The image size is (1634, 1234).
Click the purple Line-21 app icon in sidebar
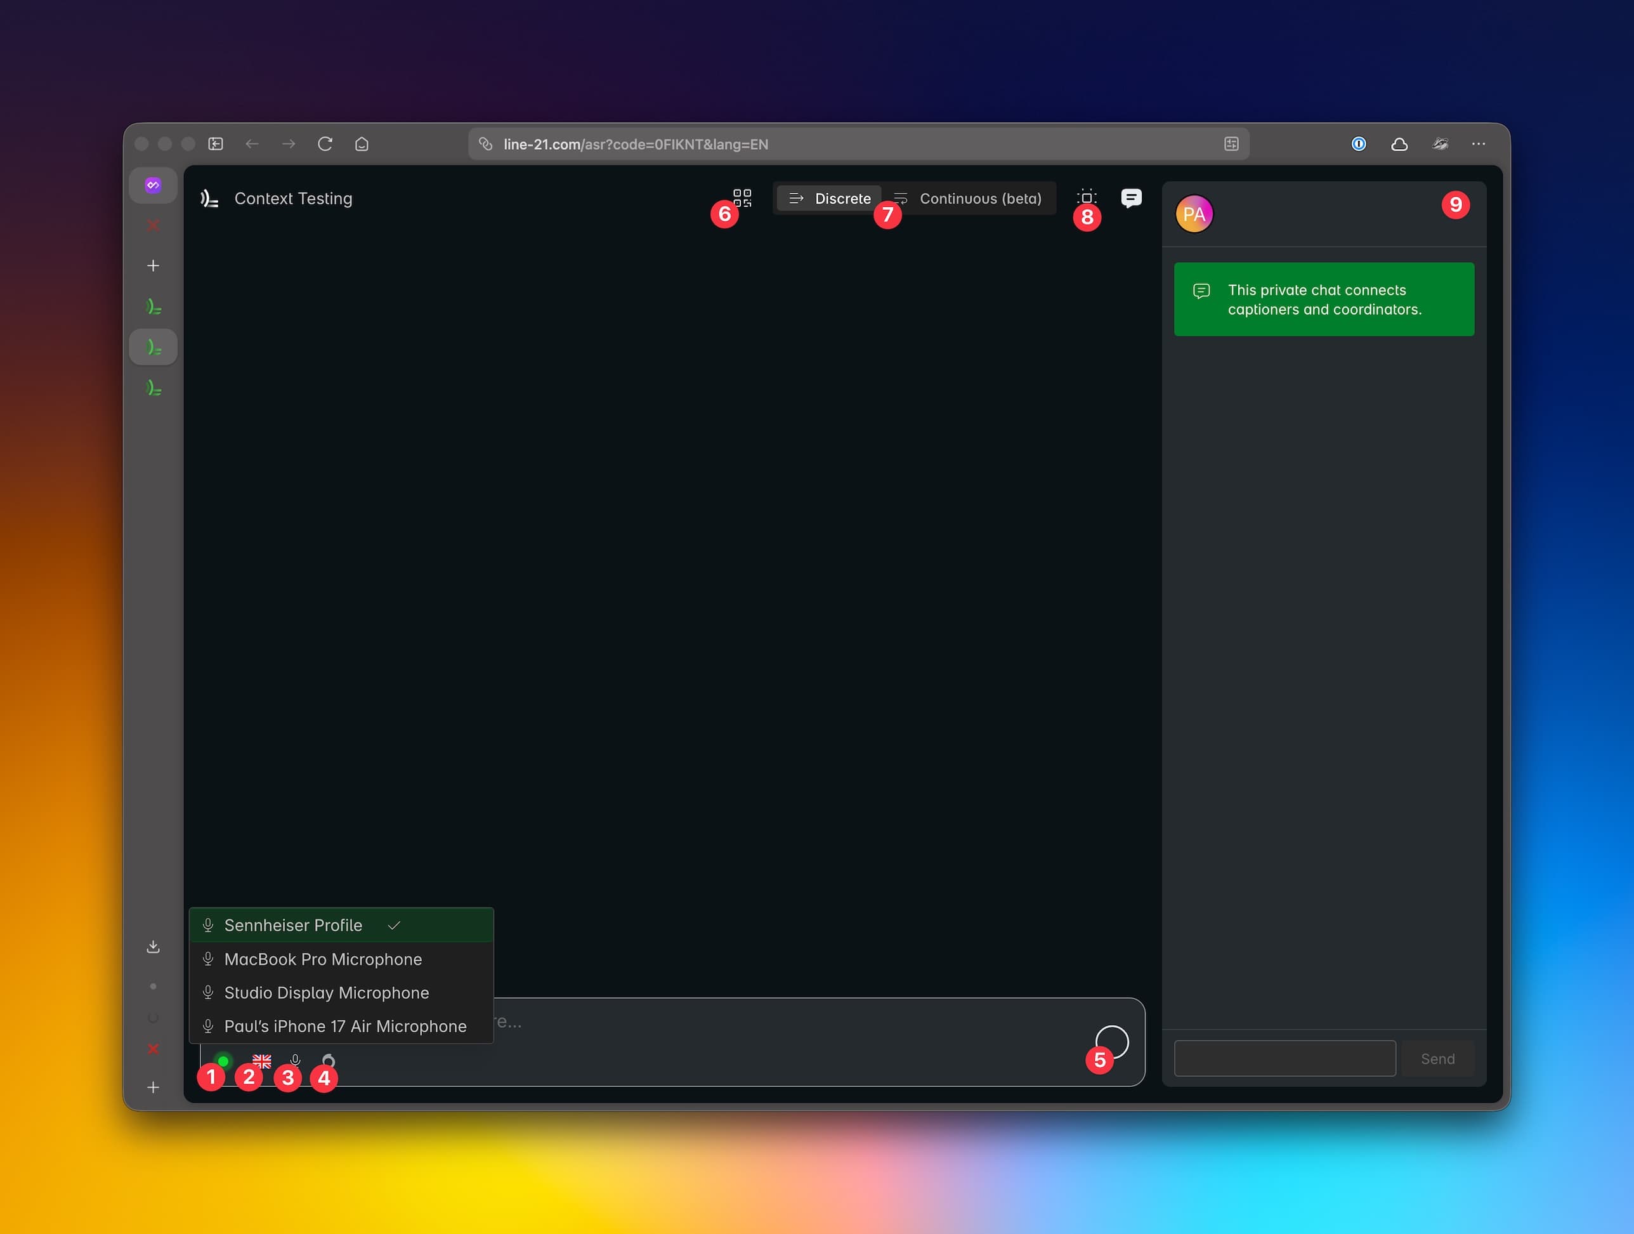[153, 185]
